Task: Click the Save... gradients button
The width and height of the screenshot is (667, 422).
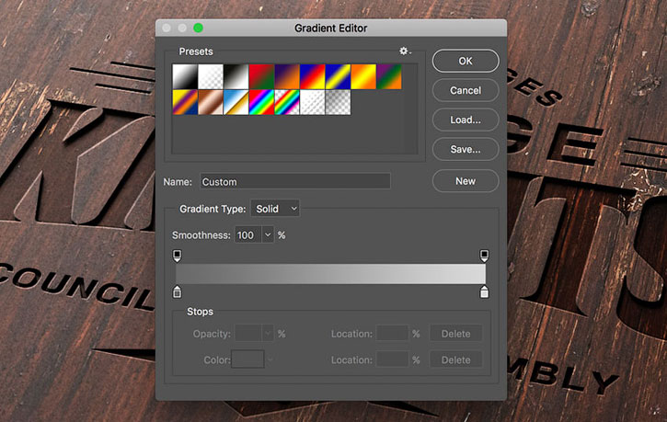Action: click(466, 149)
